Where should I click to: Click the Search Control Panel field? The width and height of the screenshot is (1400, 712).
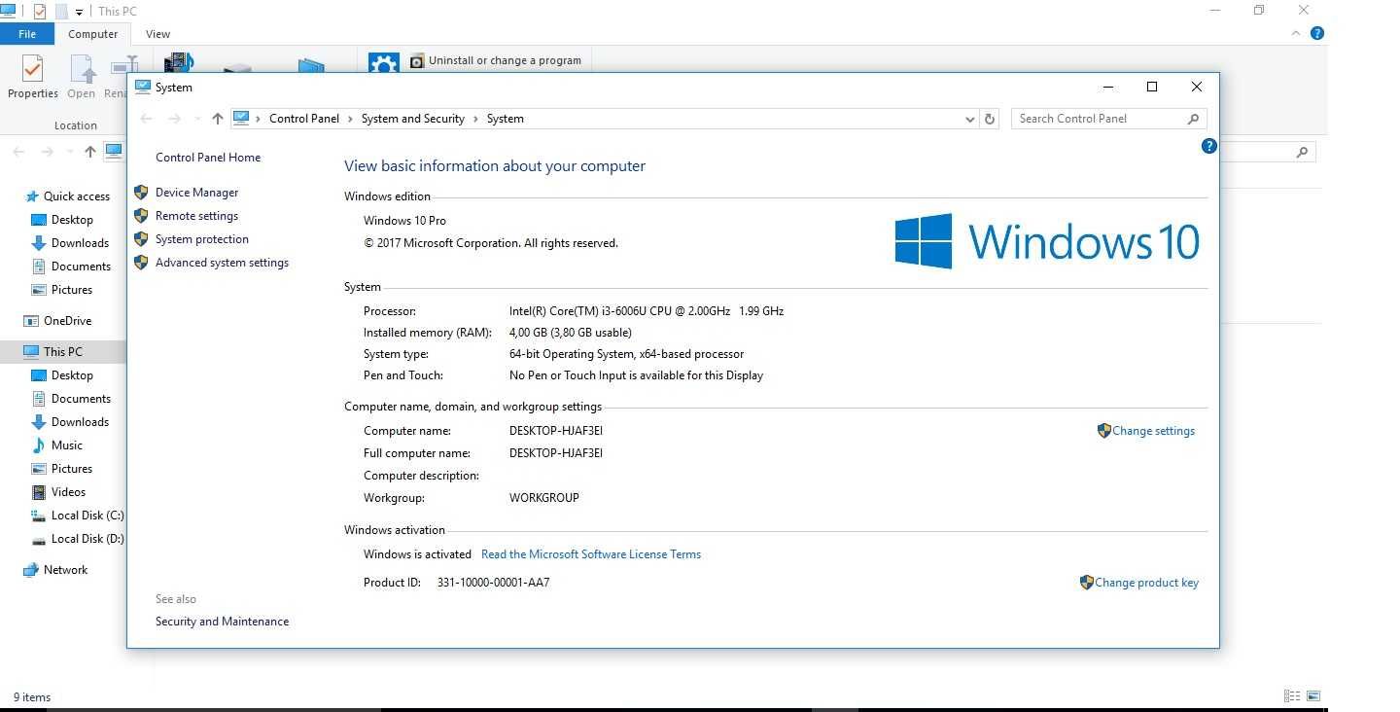(x=1108, y=119)
